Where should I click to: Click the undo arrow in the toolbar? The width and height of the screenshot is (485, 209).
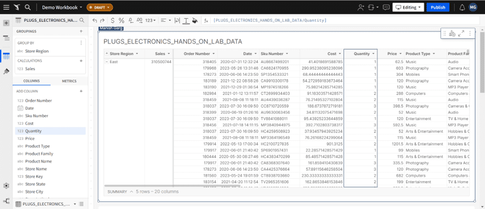tap(94, 20)
